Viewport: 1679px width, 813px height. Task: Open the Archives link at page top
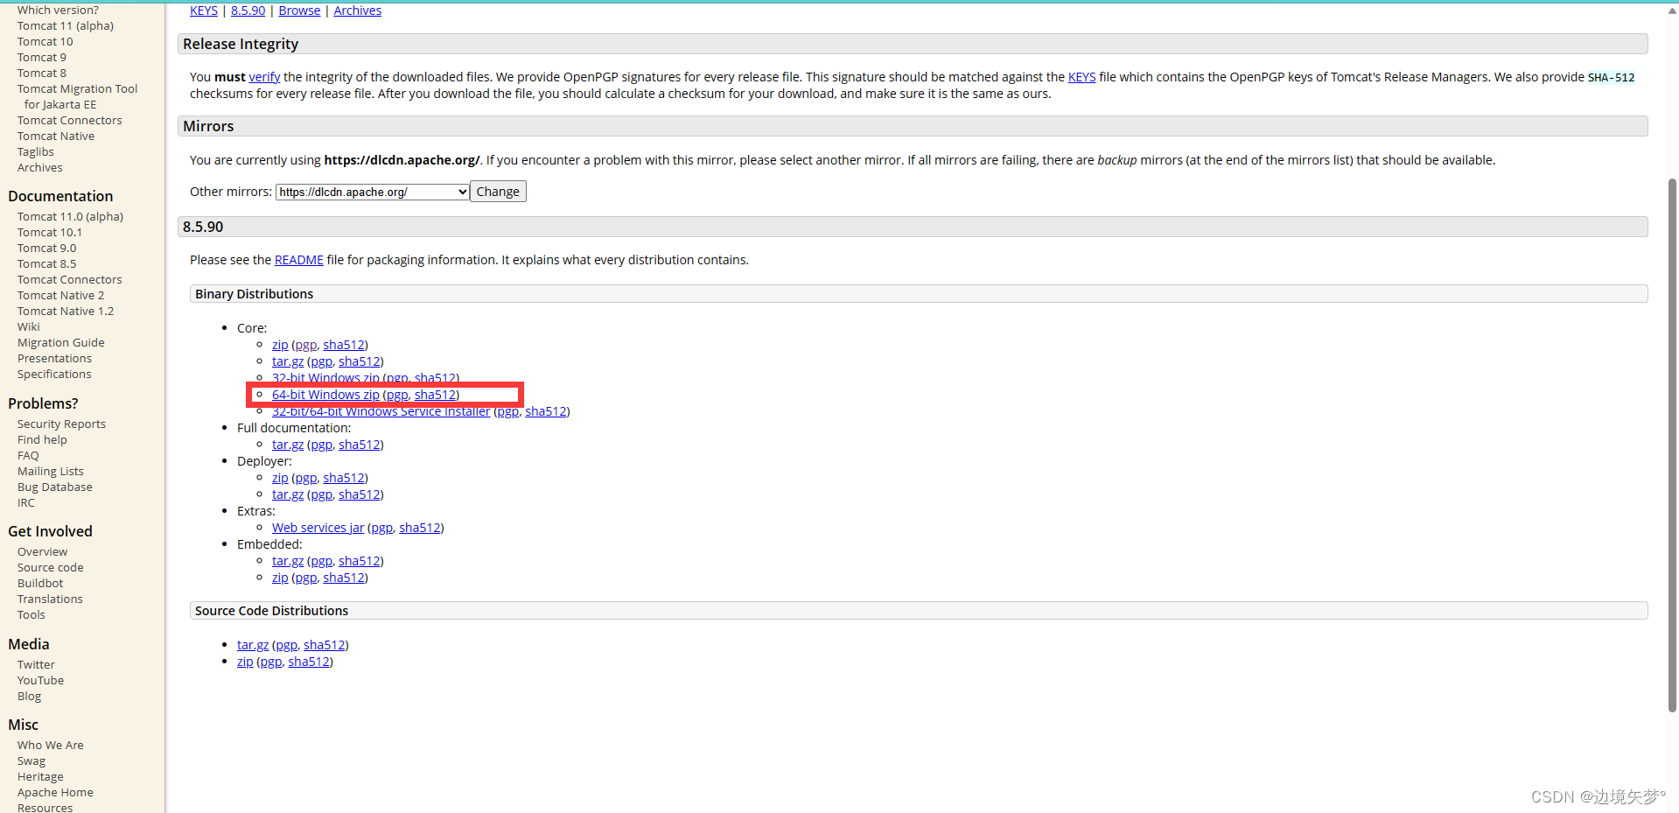[x=357, y=11]
